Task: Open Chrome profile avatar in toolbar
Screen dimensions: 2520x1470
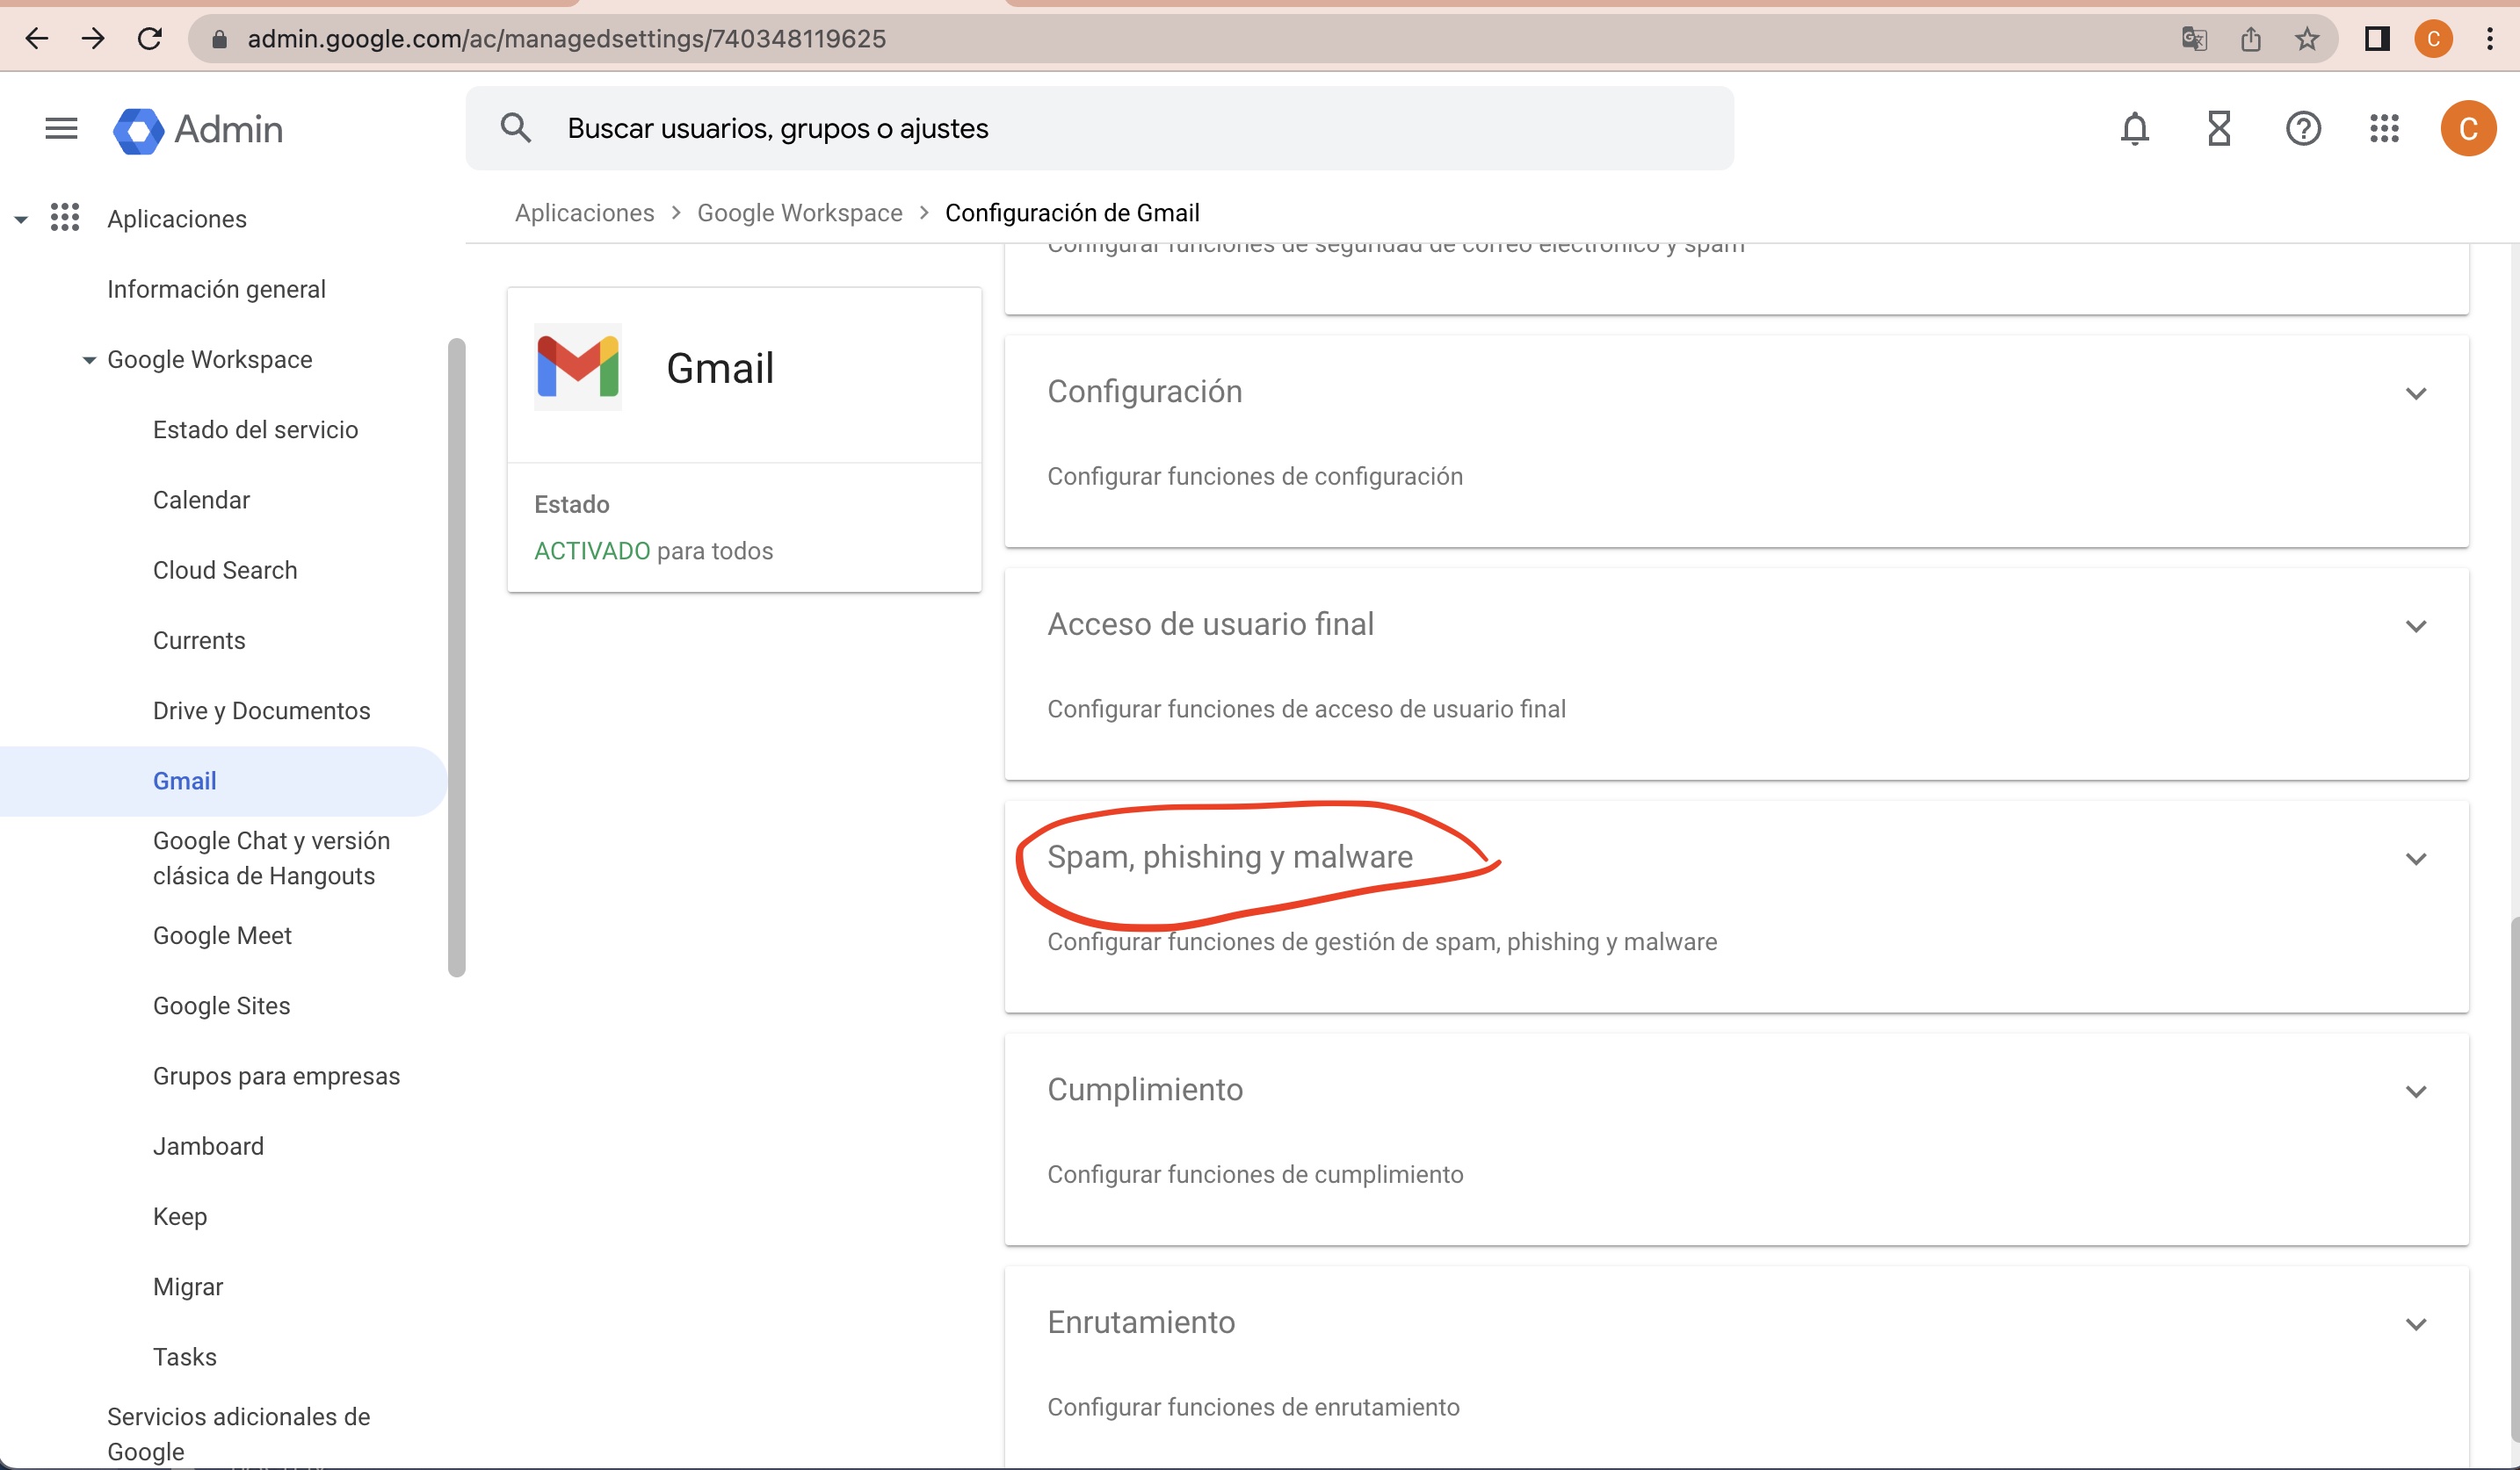Action: click(x=2433, y=39)
